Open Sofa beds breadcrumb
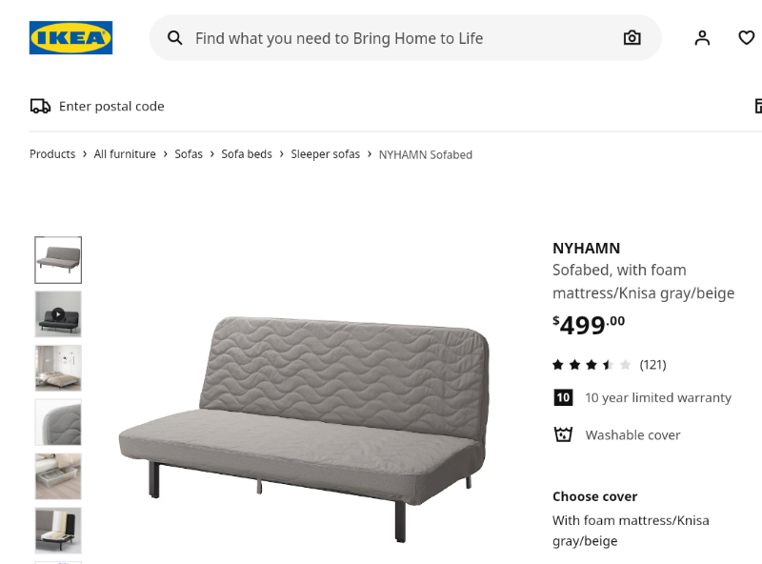The image size is (762, 564). coord(247,154)
